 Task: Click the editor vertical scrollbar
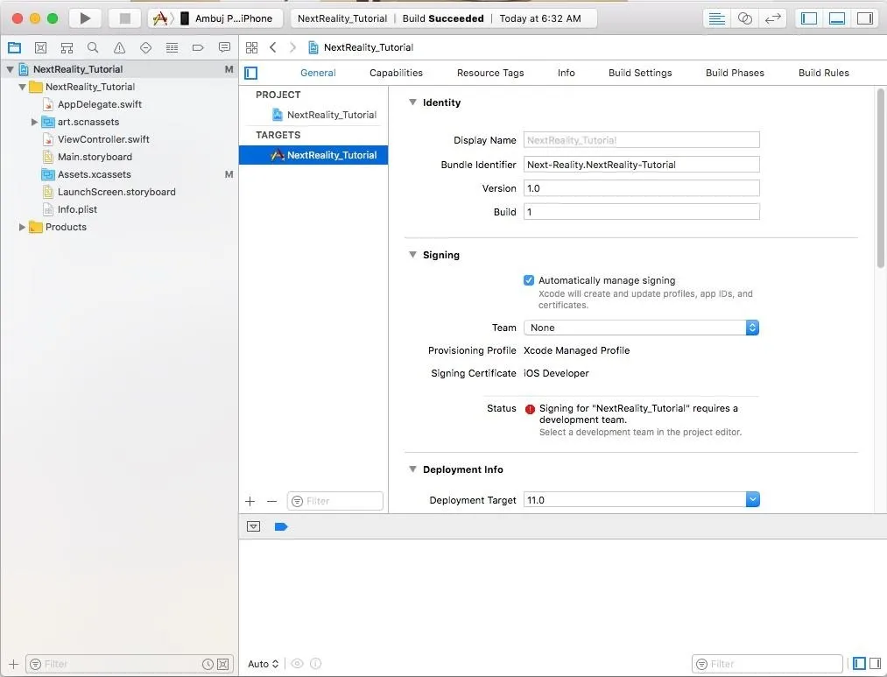[880, 178]
